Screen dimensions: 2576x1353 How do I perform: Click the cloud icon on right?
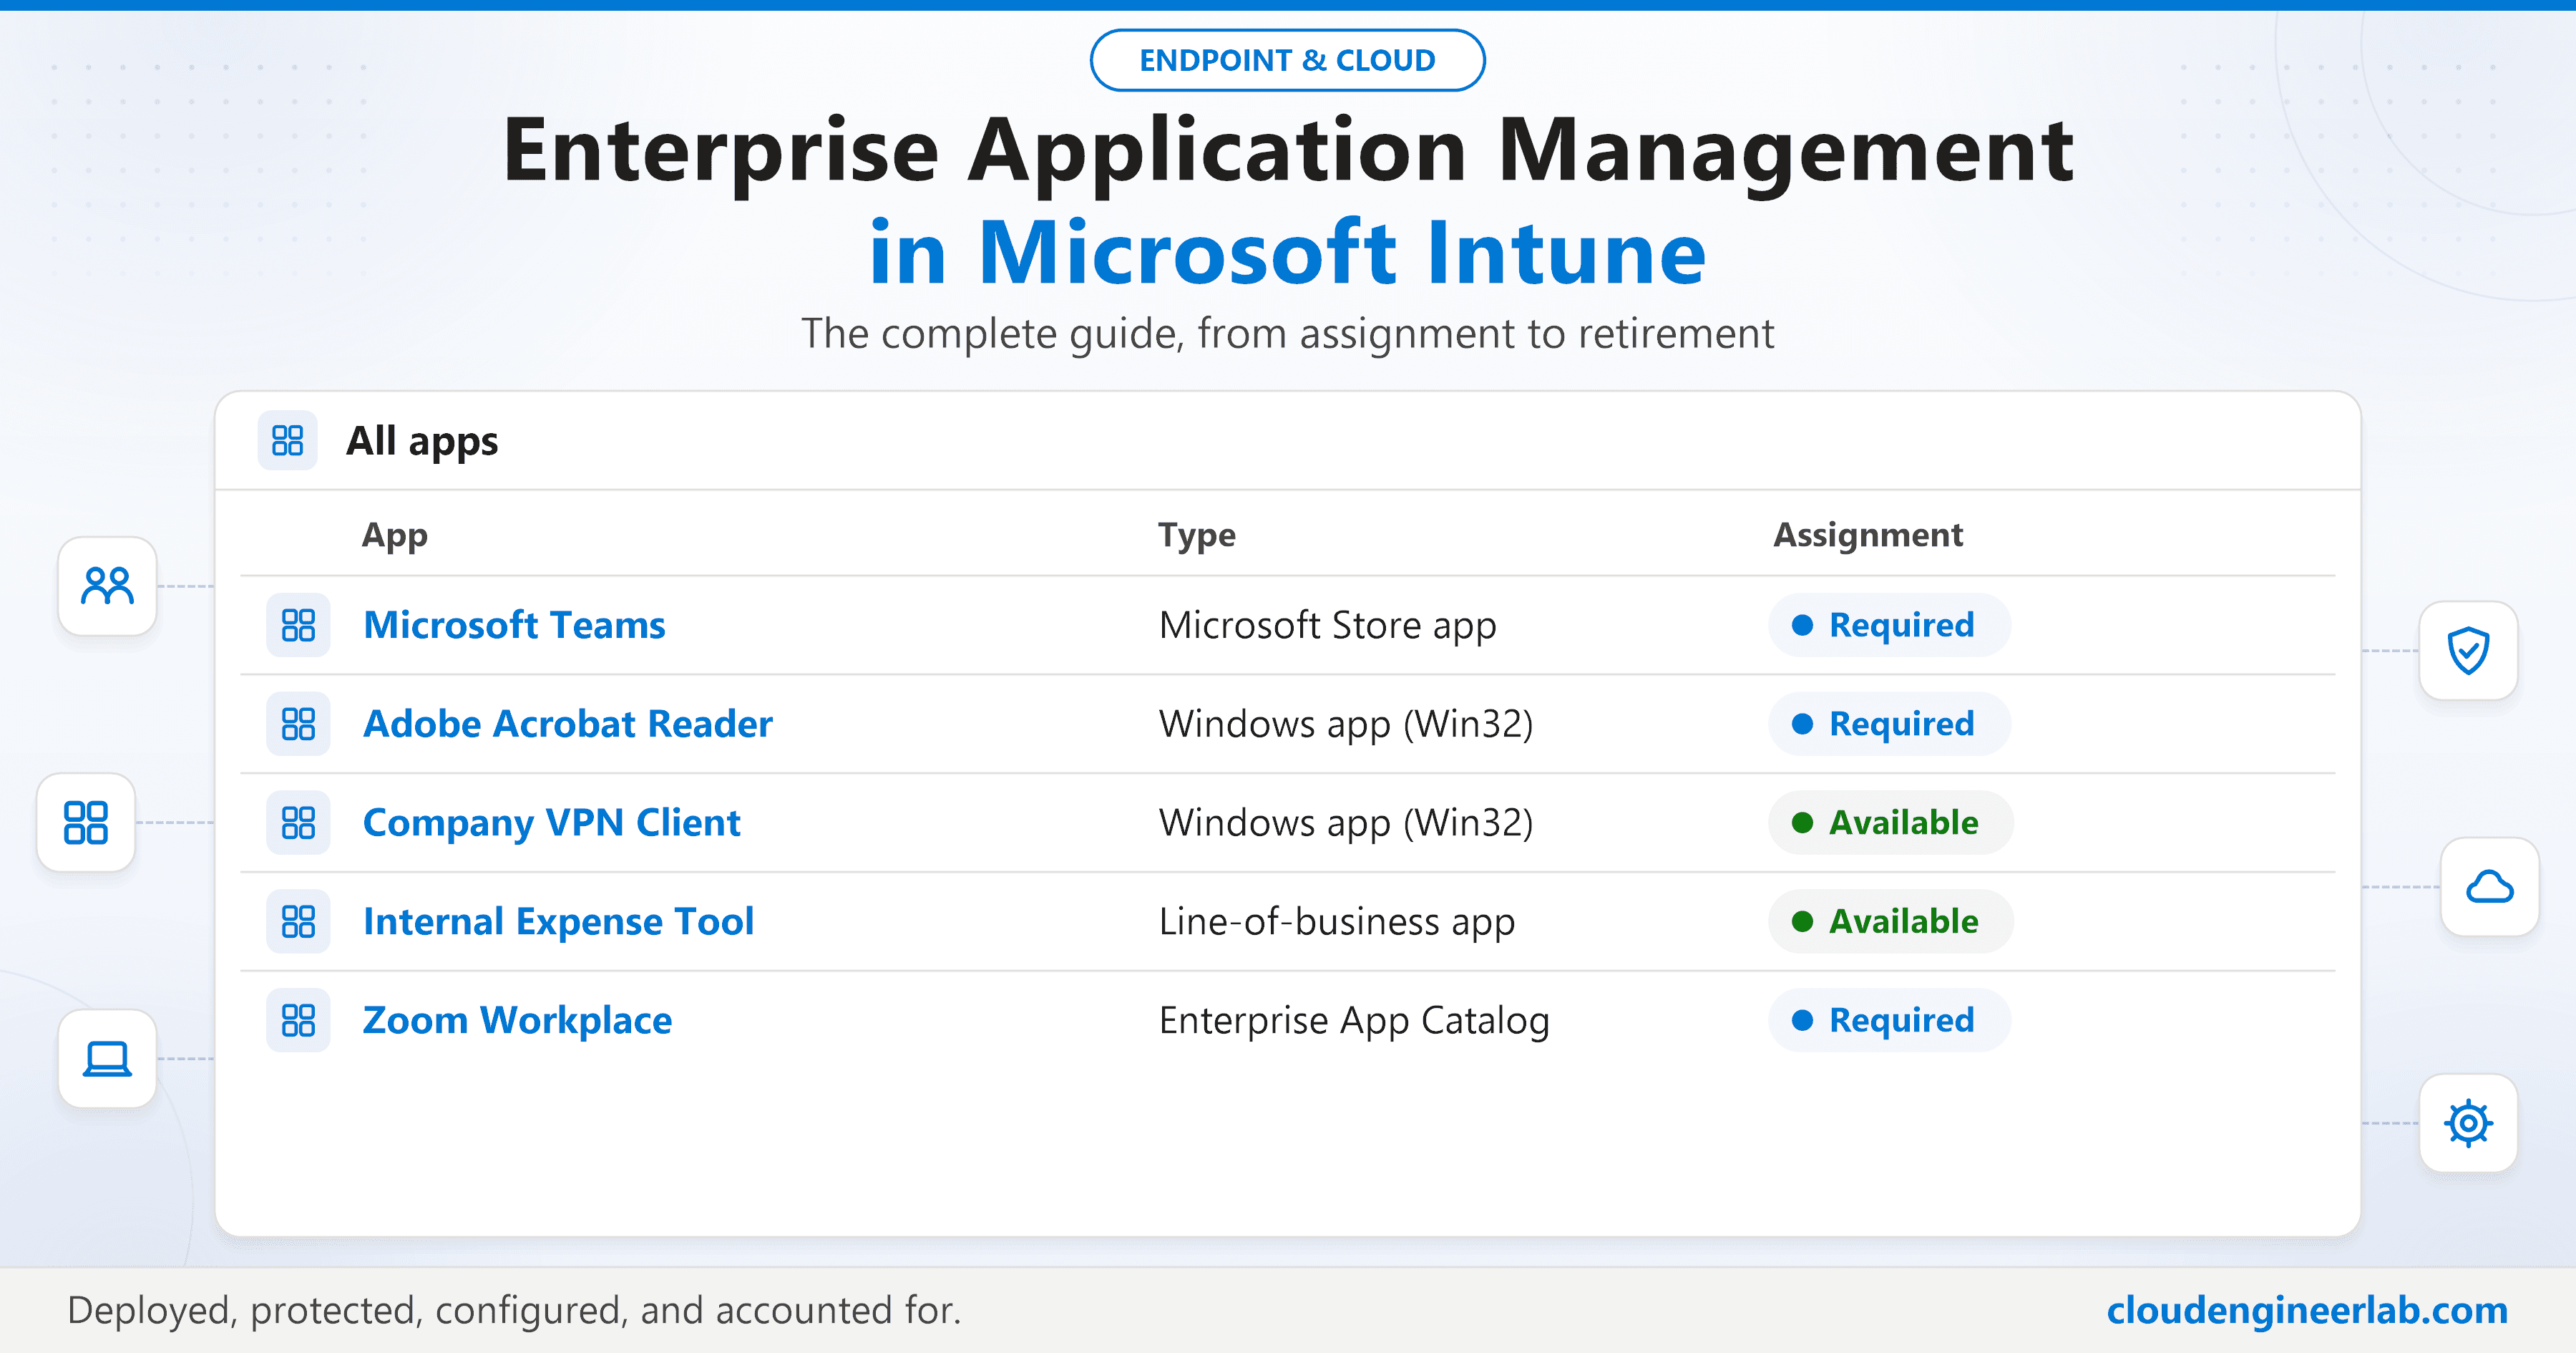pyautogui.click(x=2489, y=887)
